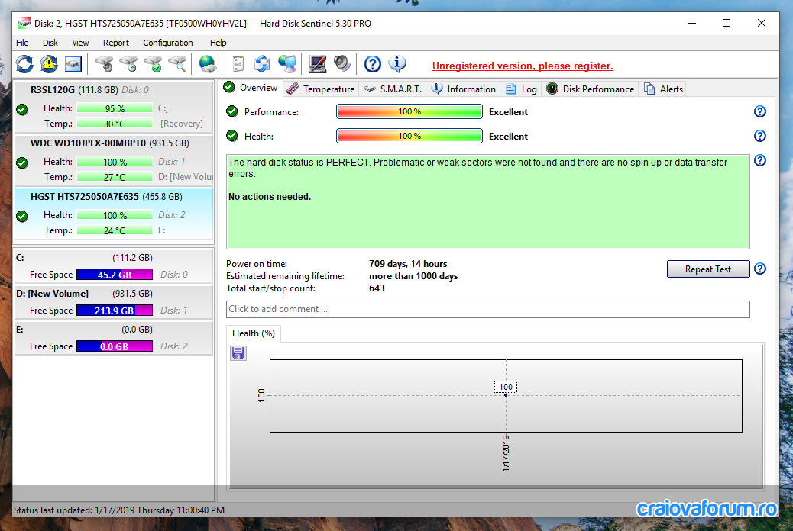Click the E: free space 0.0 GB bar
Image resolution: width=793 pixels, height=531 pixels.
click(115, 346)
